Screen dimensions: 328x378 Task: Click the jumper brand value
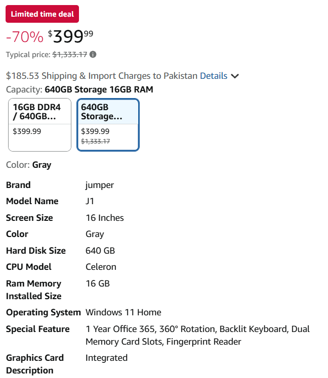(x=100, y=185)
